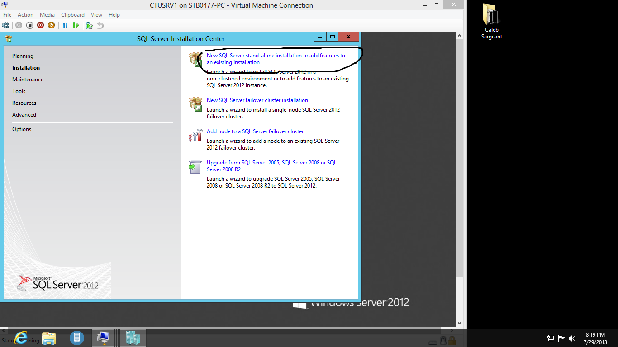
Task: Shut down the VM using the red power icon
Action: tap(40, 25)
